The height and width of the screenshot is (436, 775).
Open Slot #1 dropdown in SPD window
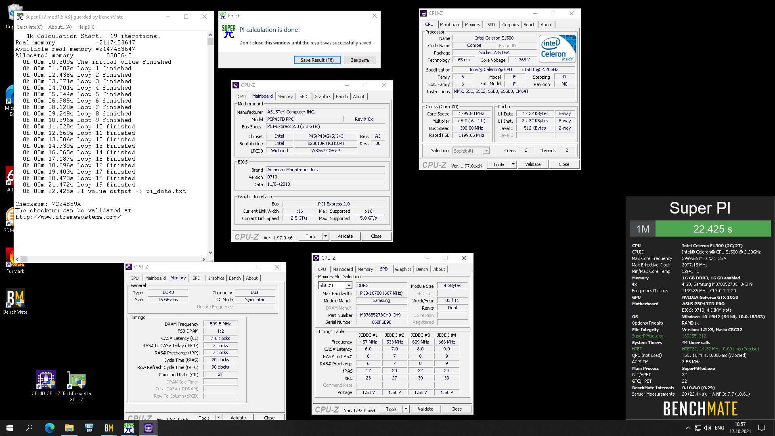pyautogui.click(x=335, y=285)
